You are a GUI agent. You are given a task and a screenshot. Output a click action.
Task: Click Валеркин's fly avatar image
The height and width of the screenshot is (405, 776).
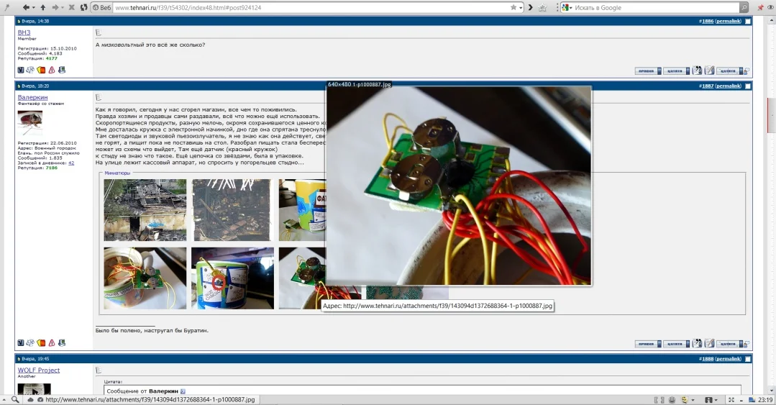point(30,123)
